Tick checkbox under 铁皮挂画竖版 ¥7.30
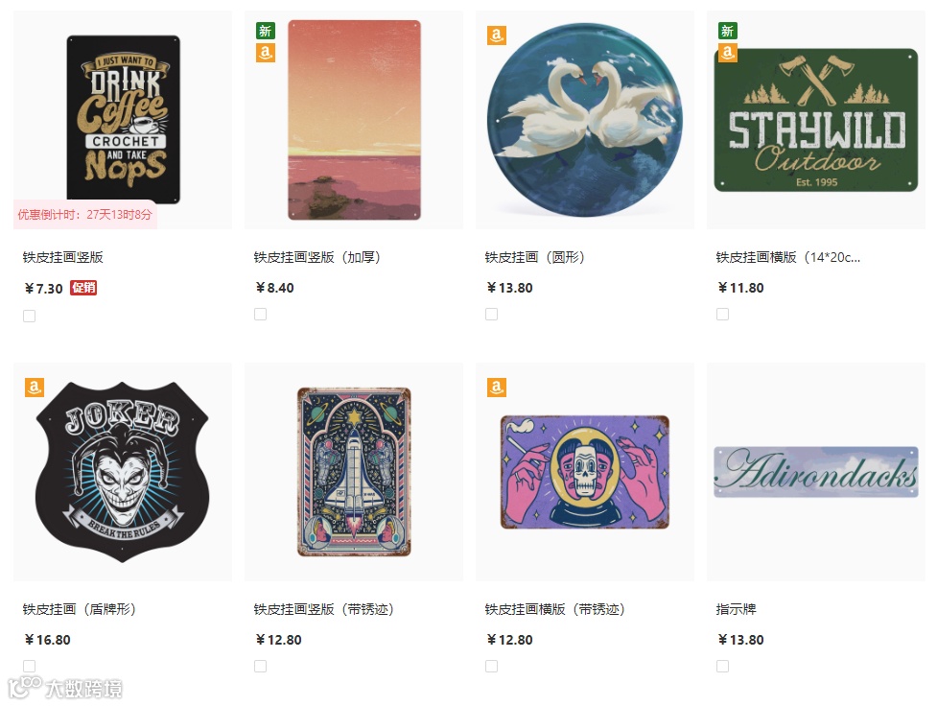Viewport: 937px width, 706px height. (x=30, y=316)
